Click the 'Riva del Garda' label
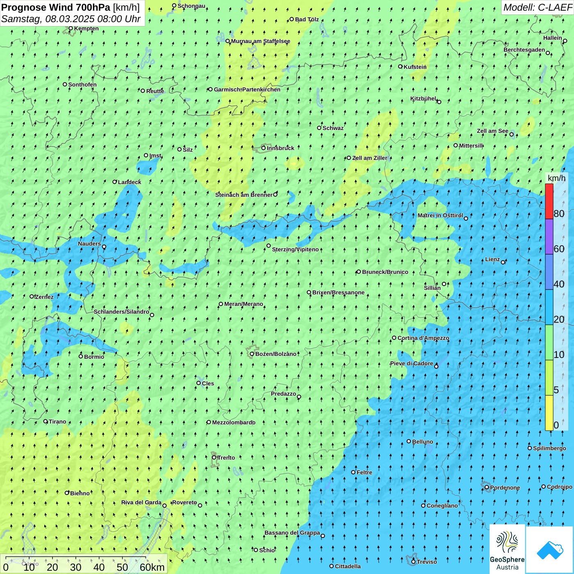The width and height of the screenshot is (574, 574). coord(141,502)
